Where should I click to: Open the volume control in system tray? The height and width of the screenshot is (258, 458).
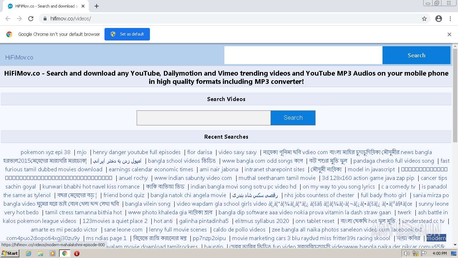click(x=406, y=253)
